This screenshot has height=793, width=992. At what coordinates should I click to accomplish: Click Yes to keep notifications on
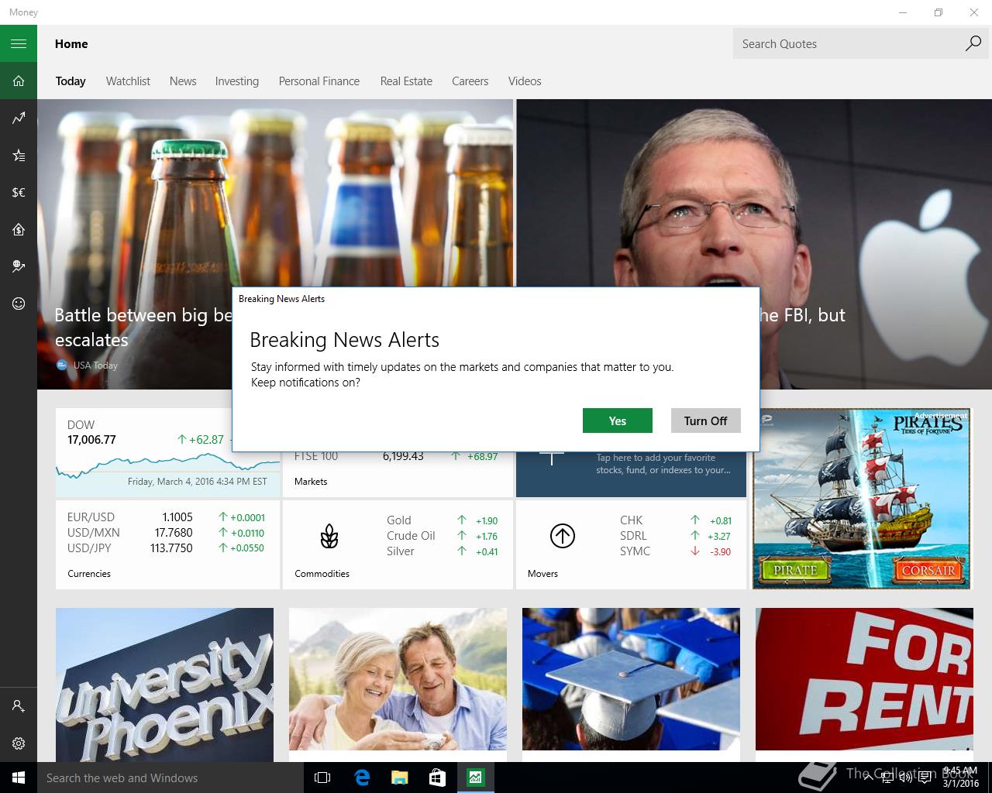[x=618, y=421]
